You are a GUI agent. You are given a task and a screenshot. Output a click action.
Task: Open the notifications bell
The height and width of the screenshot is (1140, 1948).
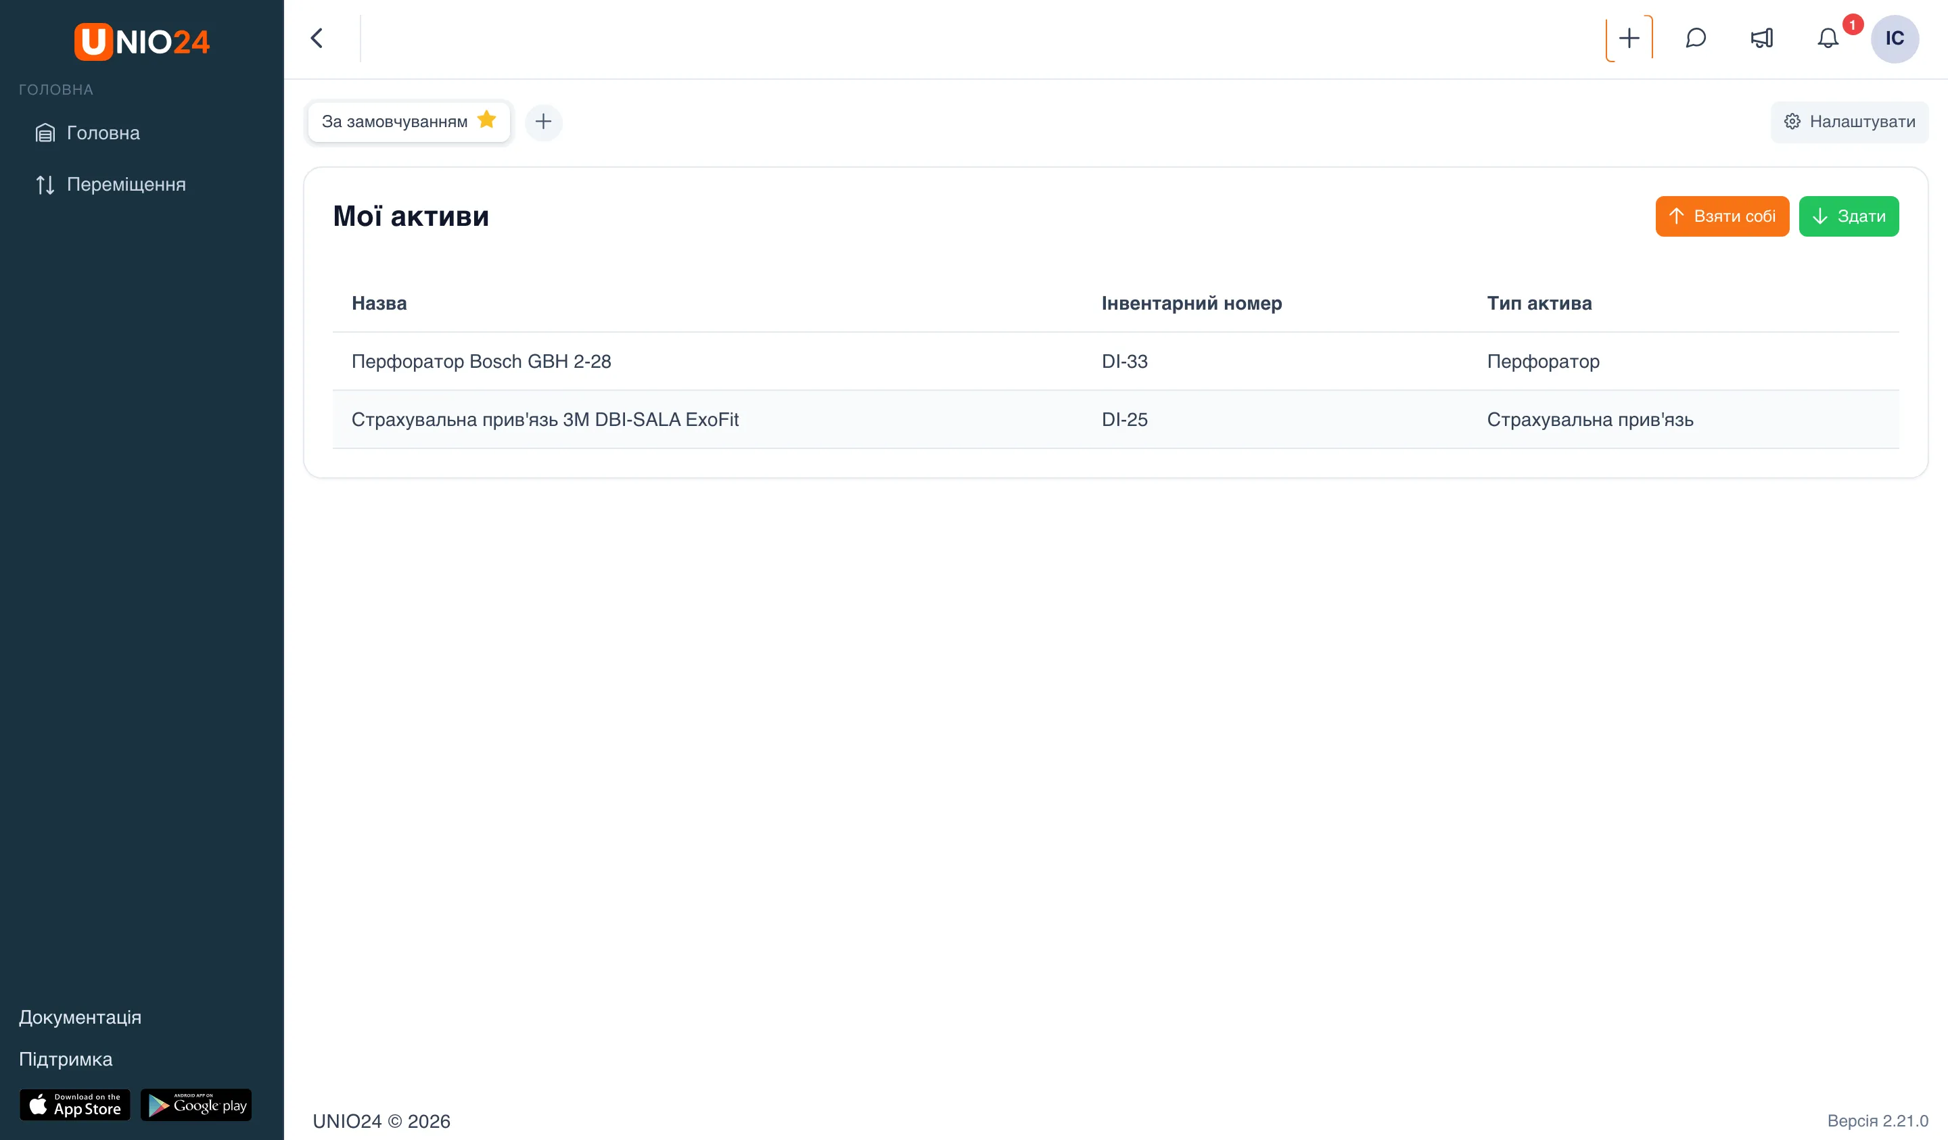click(1828, 38)
